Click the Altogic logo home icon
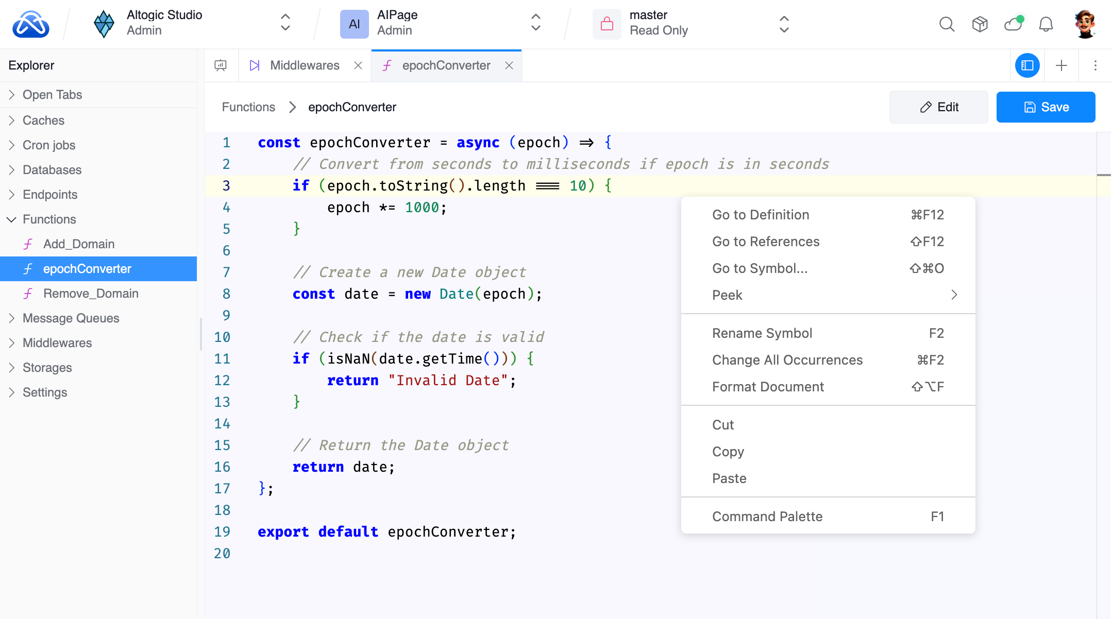 click(x=31, y=24)
